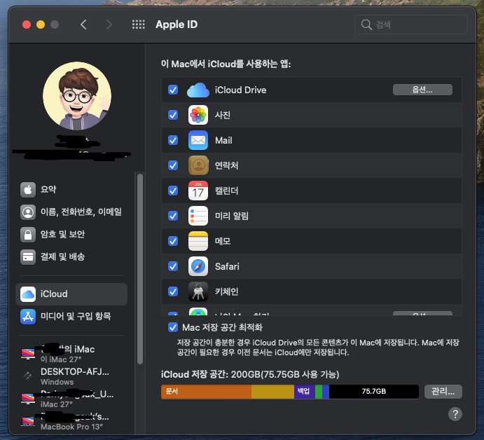Viewport: 484px width, 440px height.
Task: Click the 관리... storage button
Action: tap(443, 392)
